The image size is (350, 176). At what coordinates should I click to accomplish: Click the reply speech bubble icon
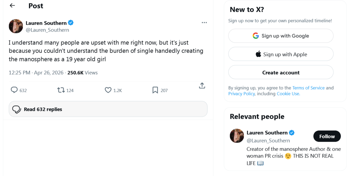point(14,90)
